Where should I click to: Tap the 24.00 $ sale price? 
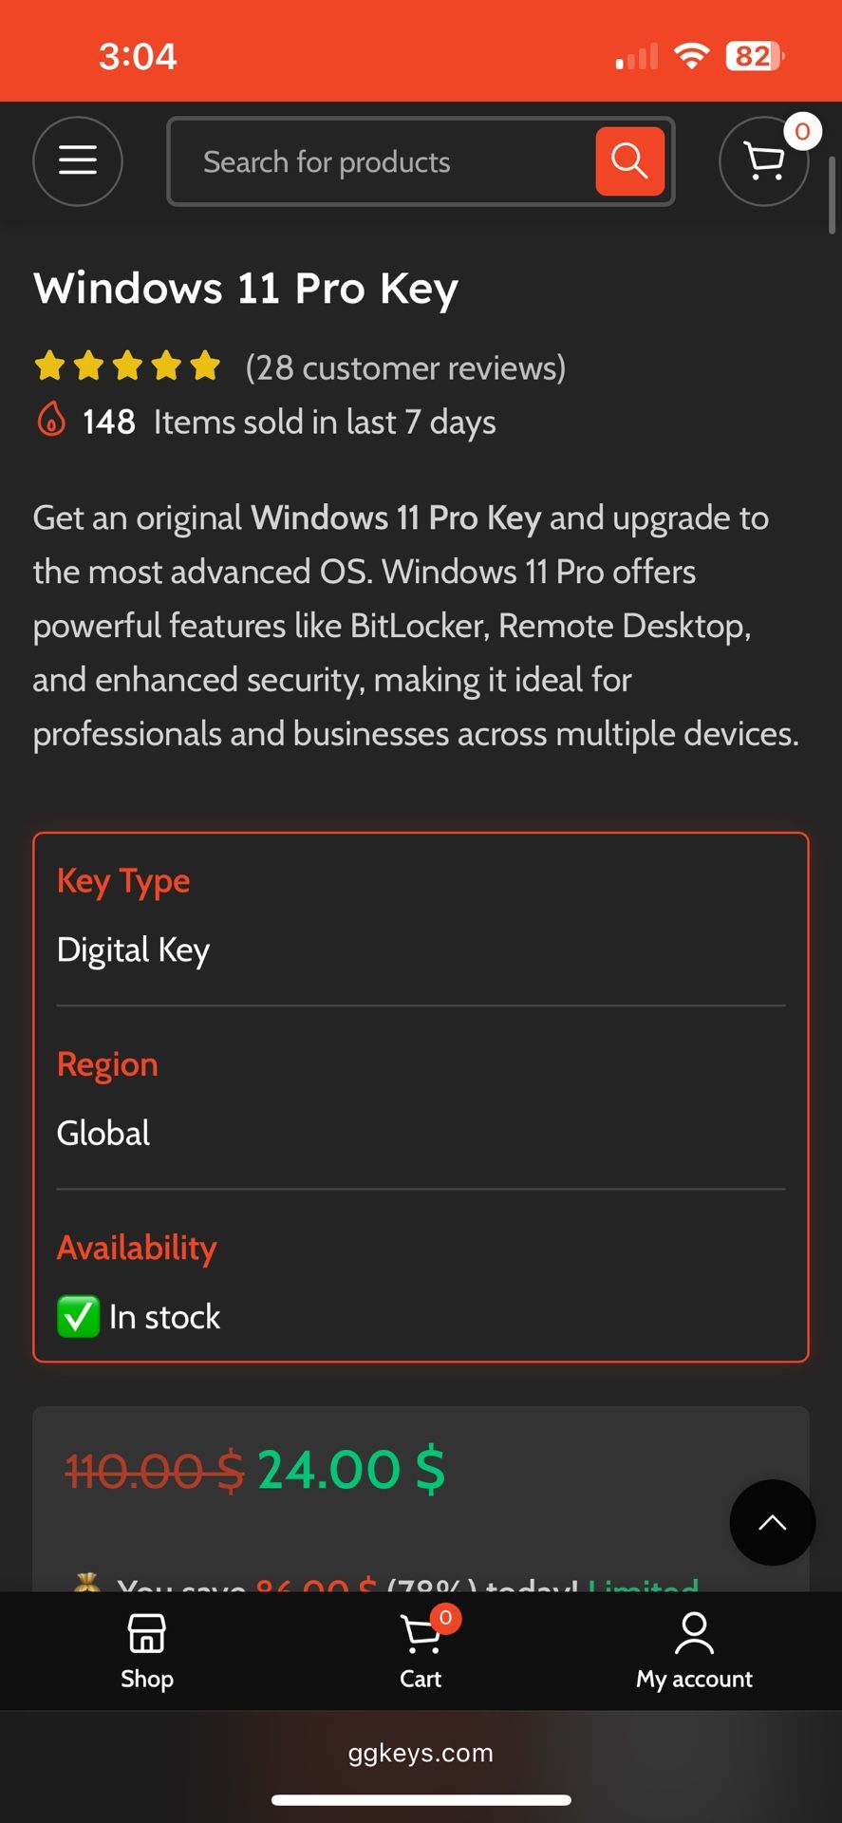[350, 1470]
